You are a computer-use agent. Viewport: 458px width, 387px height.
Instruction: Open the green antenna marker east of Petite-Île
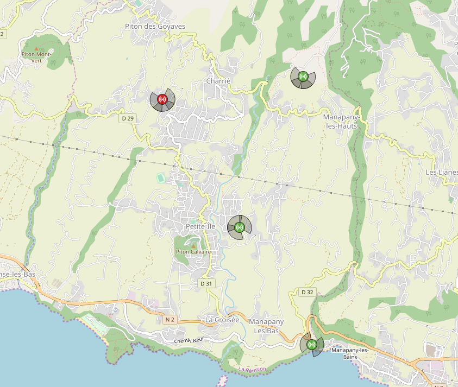240,227
